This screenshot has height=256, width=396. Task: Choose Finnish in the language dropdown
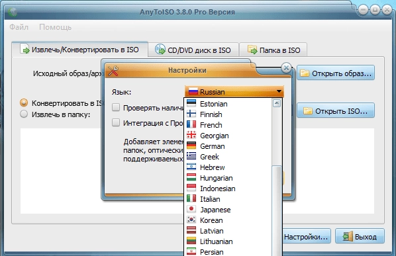pyautogui.click(x=228, y=114)
